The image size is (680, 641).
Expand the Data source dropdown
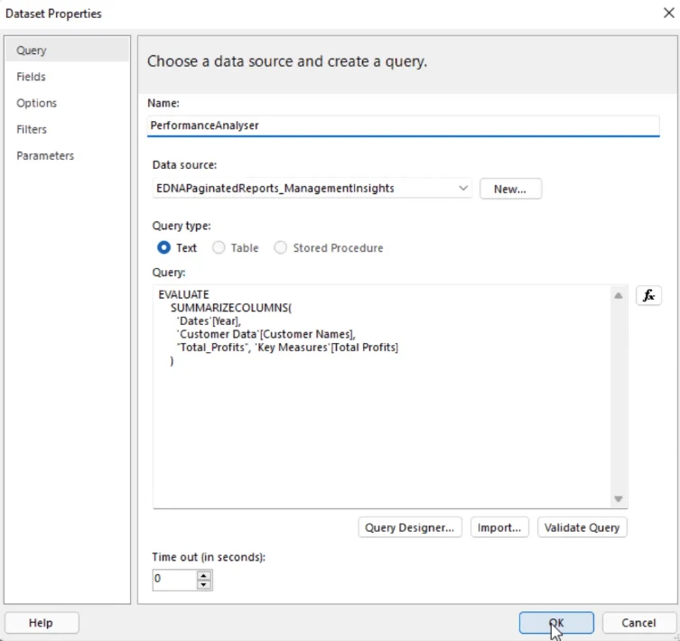[x=462, y=188]
